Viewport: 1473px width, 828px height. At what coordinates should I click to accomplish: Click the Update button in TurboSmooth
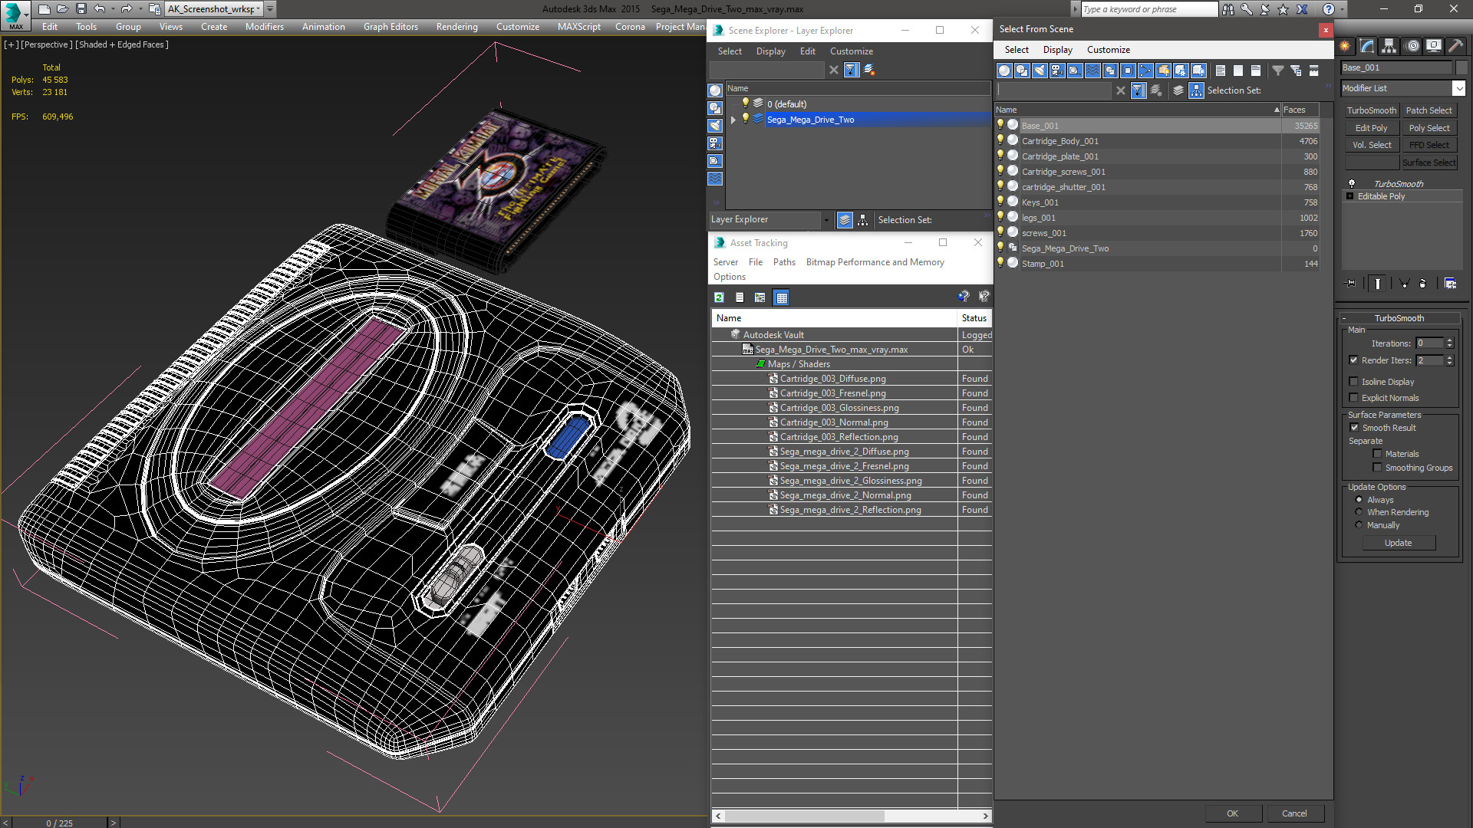pos(1398,543)
